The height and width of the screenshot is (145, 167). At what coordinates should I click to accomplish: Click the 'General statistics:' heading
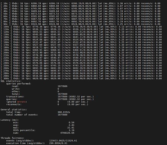[x=14, y=110]
